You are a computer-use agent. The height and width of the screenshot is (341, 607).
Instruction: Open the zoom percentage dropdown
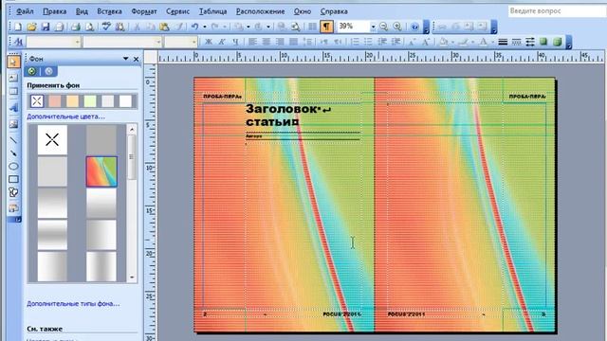373,27
